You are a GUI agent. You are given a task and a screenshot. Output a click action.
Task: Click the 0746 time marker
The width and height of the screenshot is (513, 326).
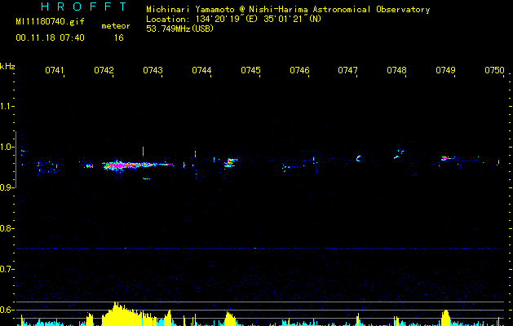coord(299,70)
